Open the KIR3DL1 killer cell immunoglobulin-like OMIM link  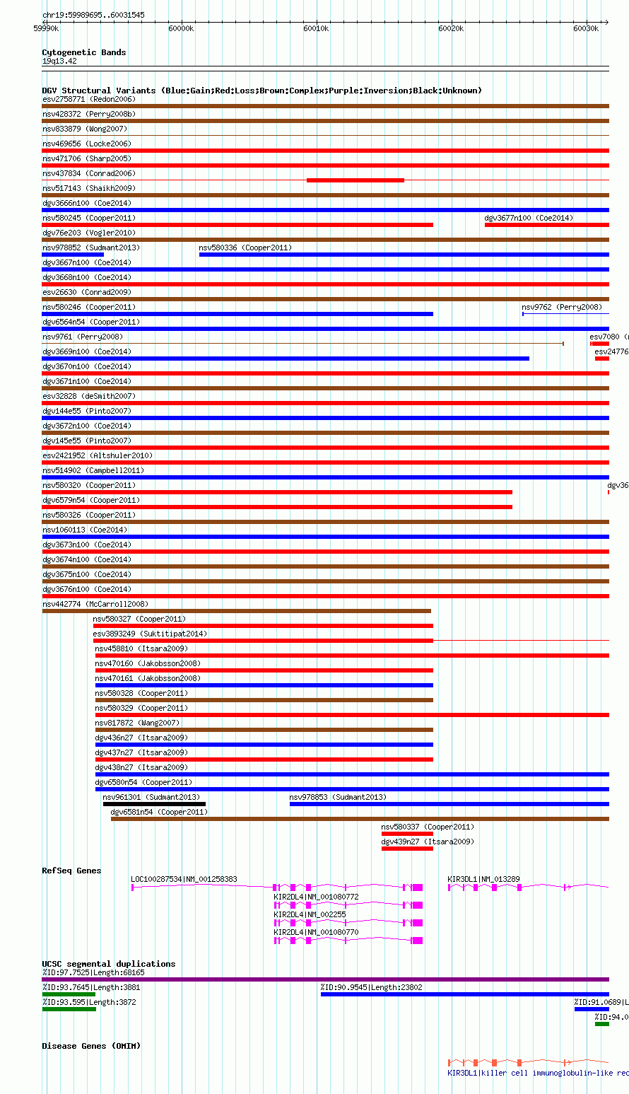[x=539, y=1073]
